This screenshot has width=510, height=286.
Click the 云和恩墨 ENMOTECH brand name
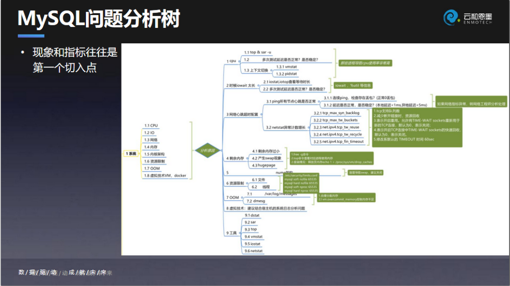tap(477, 18)
